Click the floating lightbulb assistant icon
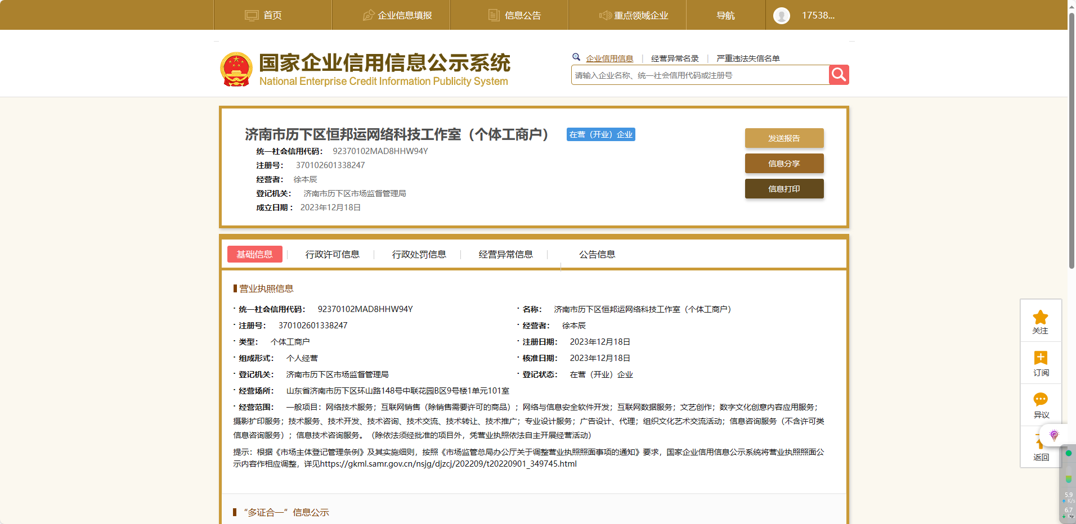Viewport: 1076px width, 524px height. tap(1053, 435)
